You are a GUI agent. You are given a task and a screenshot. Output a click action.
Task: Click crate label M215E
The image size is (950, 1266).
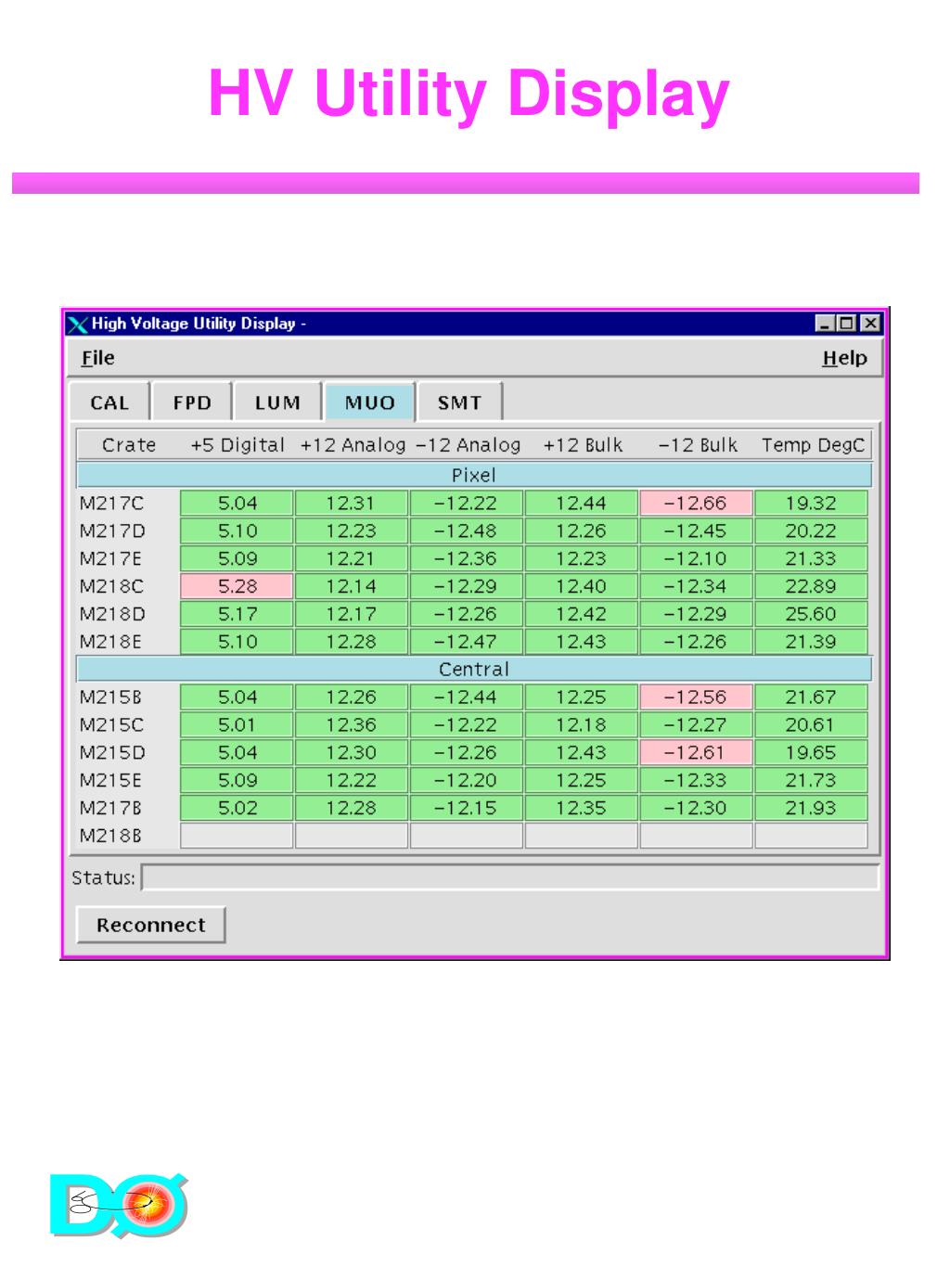pyautogui.click(x=111, y=780)
